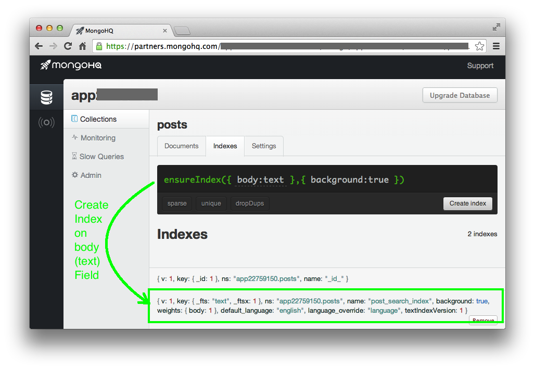Select the database stack sidebar icon
This screenshot has height=370, width=535.
(46, 97)
